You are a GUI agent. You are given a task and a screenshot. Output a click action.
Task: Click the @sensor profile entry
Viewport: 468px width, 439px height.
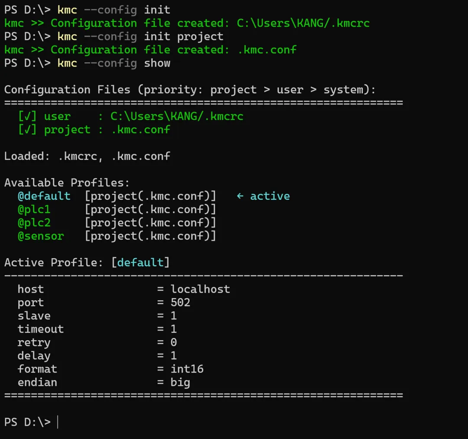pyautogui.click(x=41, y=236)
